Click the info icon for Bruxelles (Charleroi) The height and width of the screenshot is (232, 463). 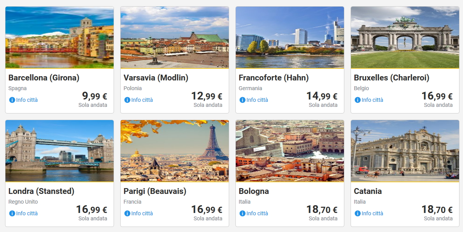coord(358,100)
